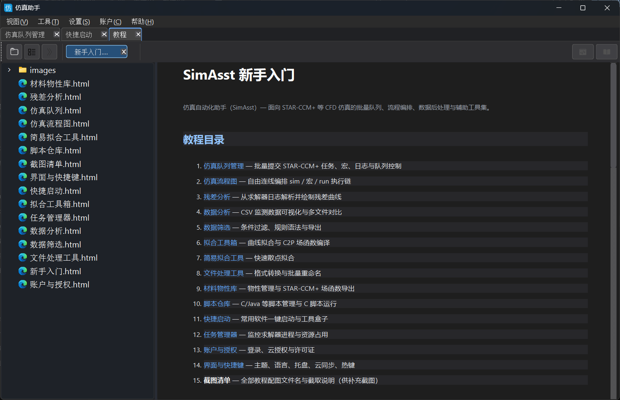Viewport: 620px width, 400px height.
Task: Click the Edge icon beside 截图清单.html
Action: 23,164
